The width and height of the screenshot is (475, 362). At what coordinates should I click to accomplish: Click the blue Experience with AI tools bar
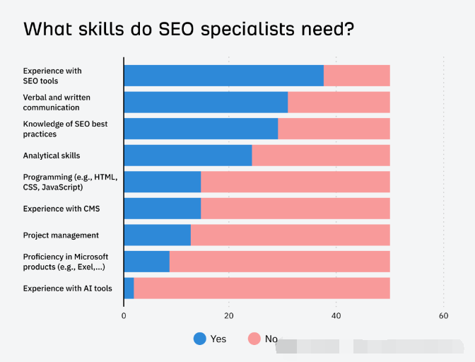point(129,288)
